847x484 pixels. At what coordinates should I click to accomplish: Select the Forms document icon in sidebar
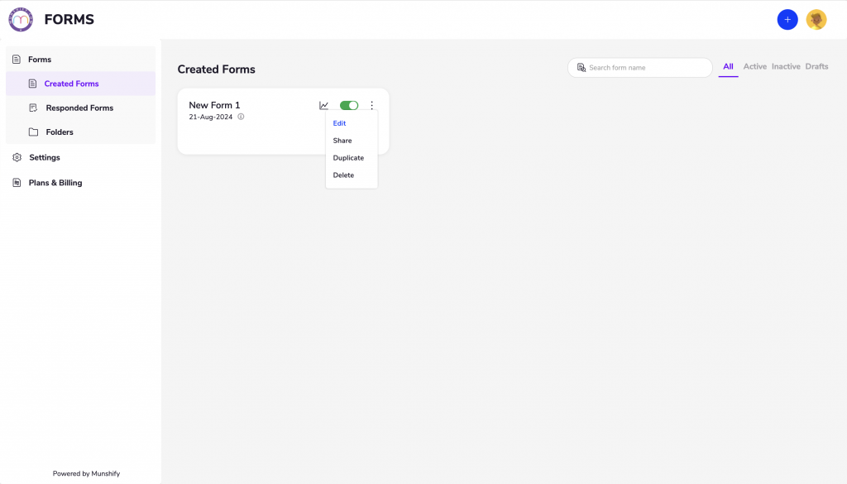[x=18, y=59]
